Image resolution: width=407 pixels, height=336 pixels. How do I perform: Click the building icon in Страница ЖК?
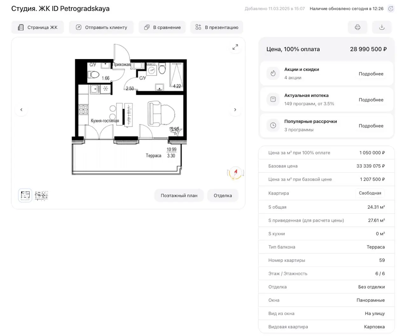[x=21, y=27]
